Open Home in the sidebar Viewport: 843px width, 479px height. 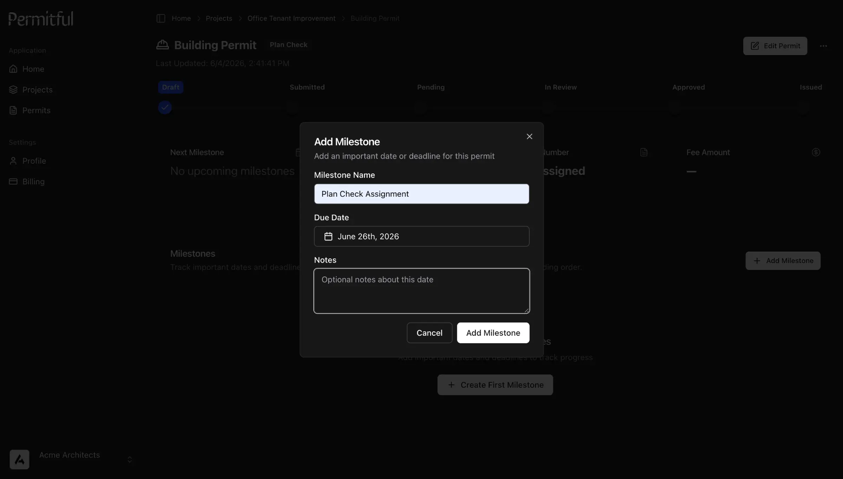tap(33, 69)
